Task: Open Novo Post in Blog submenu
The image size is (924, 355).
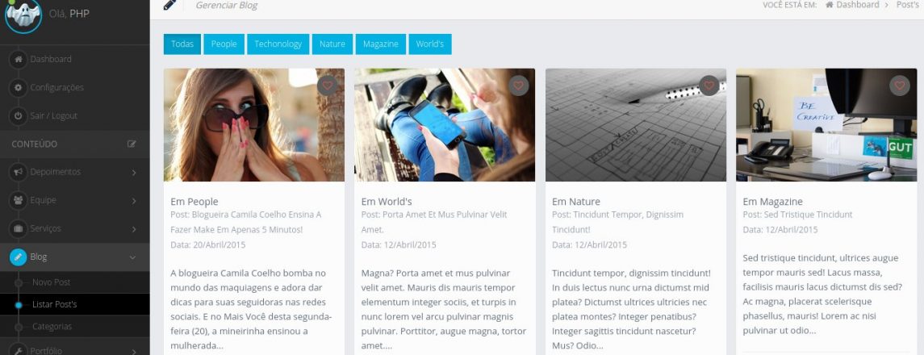Action: click(52, 282)
